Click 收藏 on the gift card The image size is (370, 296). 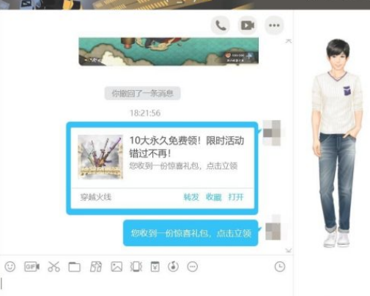coord(213,197)
